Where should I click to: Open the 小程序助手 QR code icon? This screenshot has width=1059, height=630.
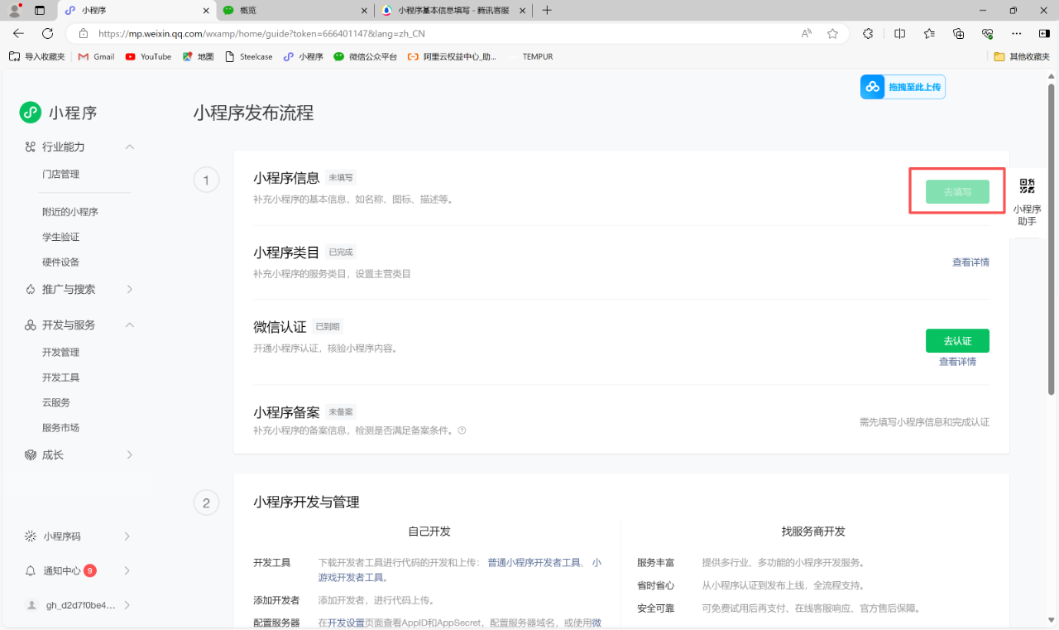(1027, 186)
